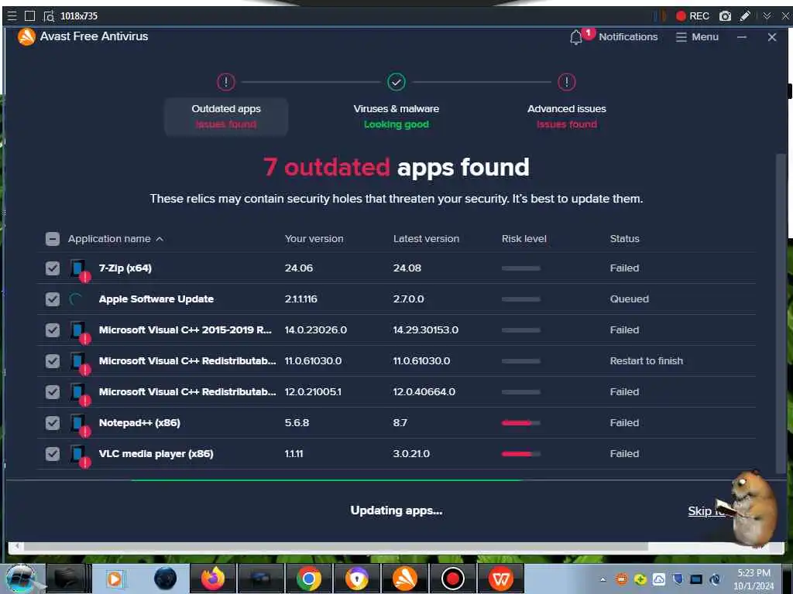Click version text 14.29.30153.0

point(426,330)
